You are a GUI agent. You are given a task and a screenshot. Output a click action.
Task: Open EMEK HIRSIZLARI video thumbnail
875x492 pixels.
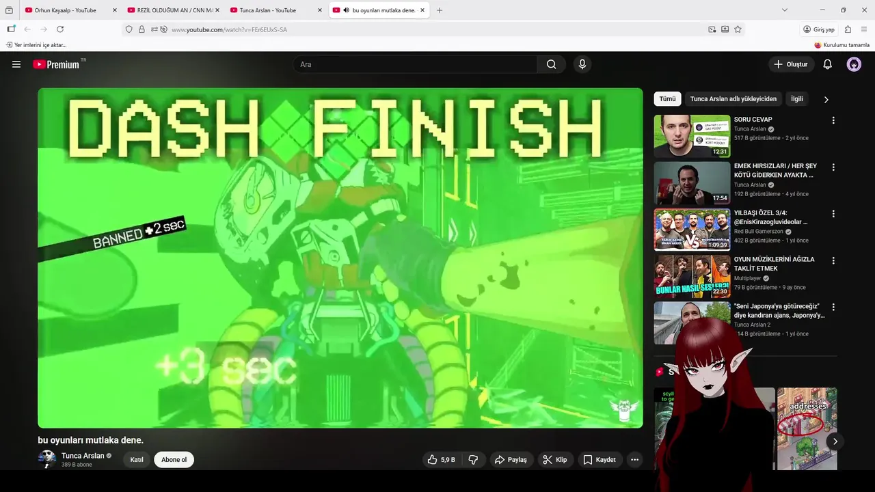pyautogui.click(x=692, y=182)
